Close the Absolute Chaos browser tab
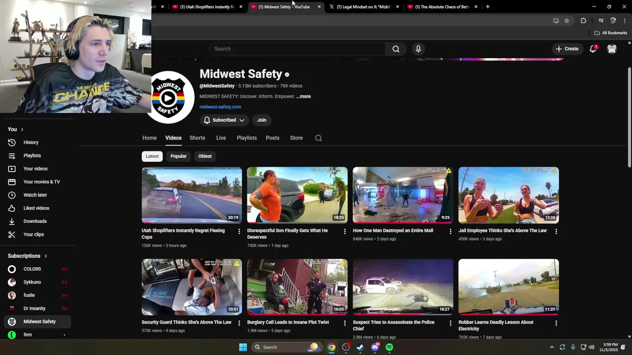 pyautogui.click(x=476, y=7)
